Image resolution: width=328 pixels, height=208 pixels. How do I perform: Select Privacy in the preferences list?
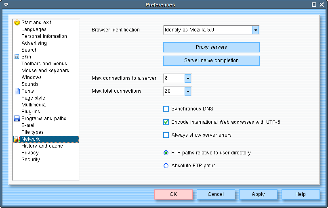30,153
